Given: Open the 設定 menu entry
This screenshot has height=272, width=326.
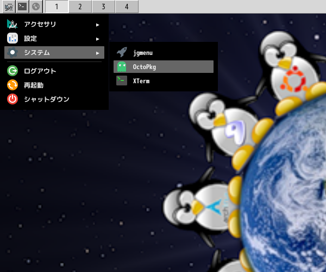Looking at the screenshot, I should coord(54,39).
